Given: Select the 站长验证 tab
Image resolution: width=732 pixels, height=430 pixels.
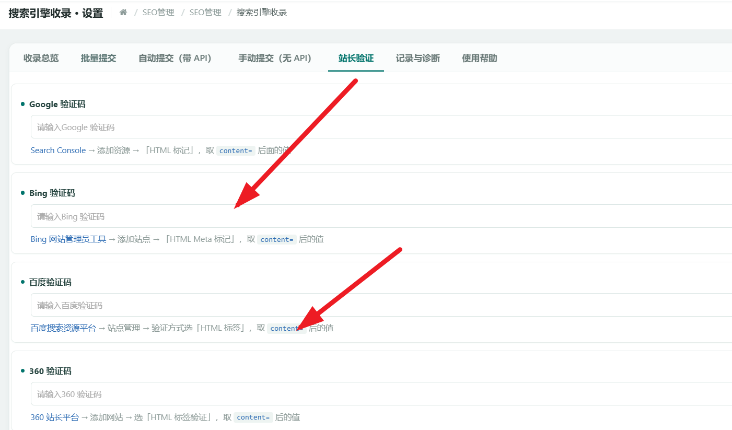Looking at the screenshot, I should click(356, 59).
